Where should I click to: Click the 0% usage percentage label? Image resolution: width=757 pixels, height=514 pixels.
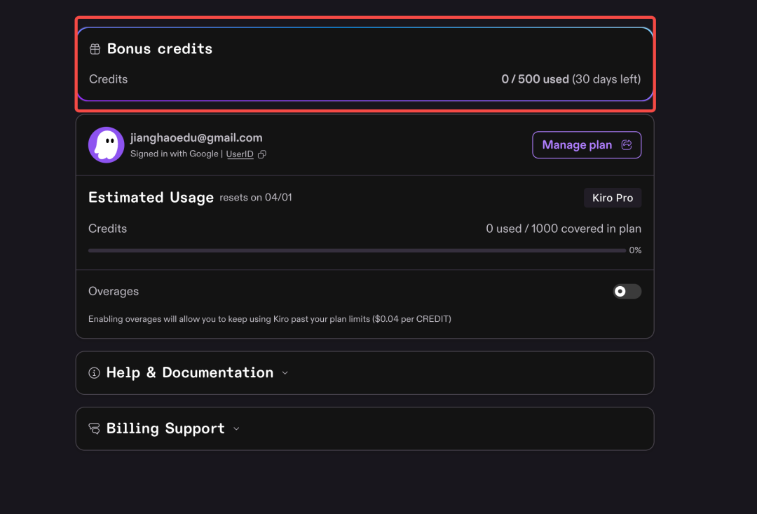635,250
